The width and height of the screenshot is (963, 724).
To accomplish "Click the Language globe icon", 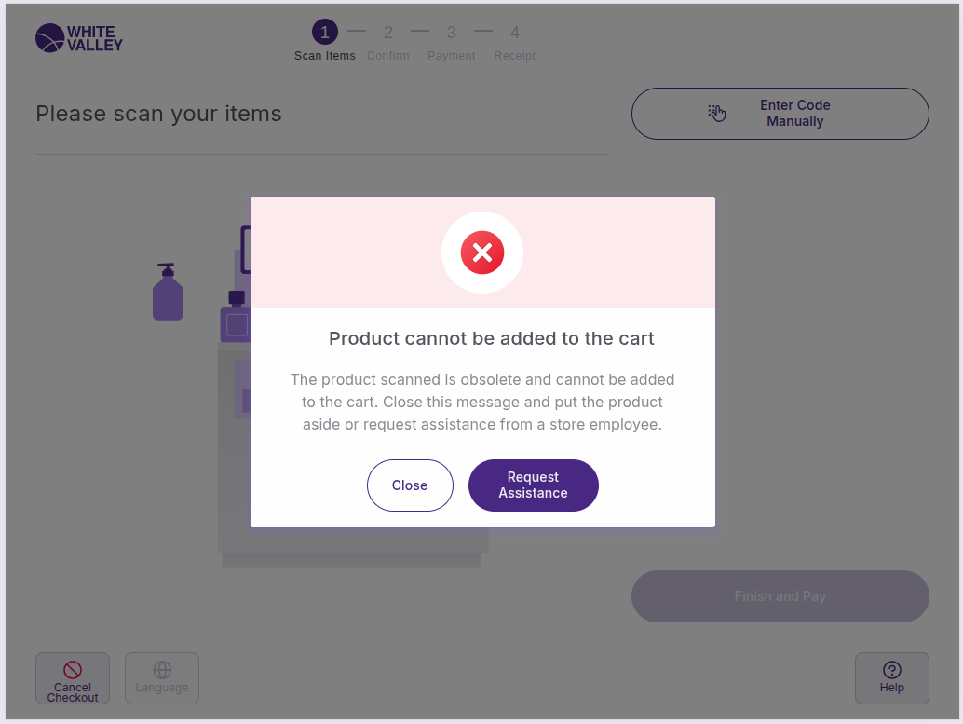I will click(x=162, y=670).
